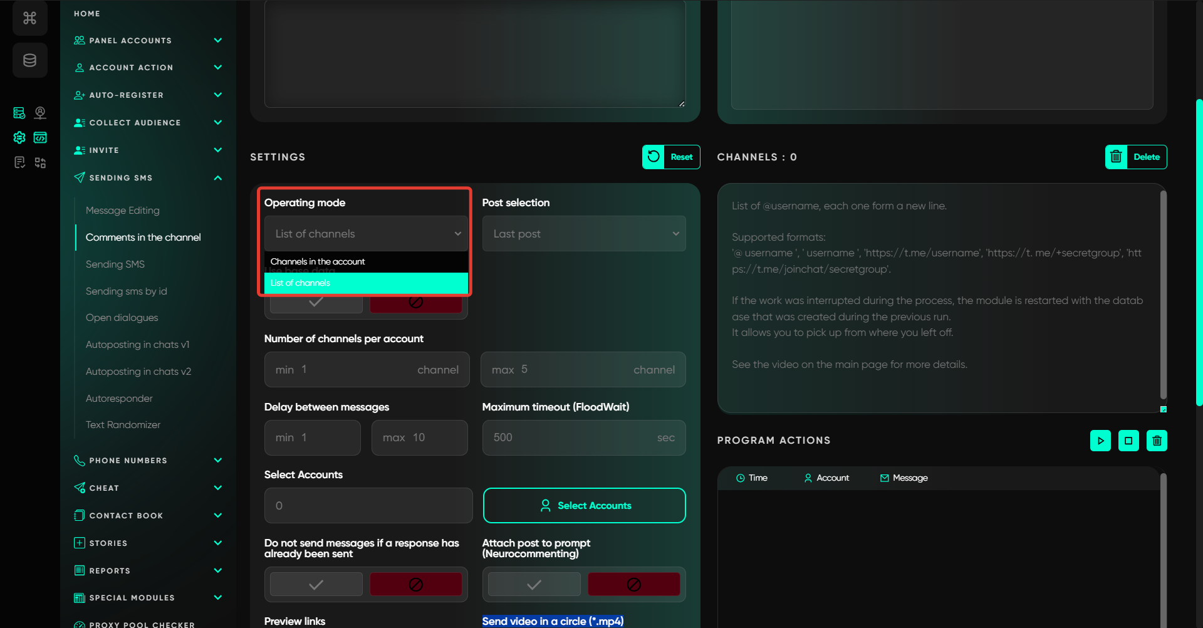Disable Attach post to prompt option
The image size is (1203, 628).
[x=633, y=584]
